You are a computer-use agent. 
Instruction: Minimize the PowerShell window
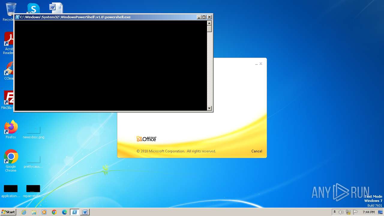tap(199, 17)
